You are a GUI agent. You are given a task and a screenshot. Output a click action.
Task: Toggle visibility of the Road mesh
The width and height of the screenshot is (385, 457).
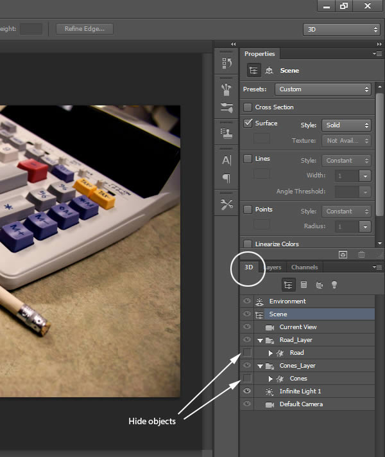(247, 353)
